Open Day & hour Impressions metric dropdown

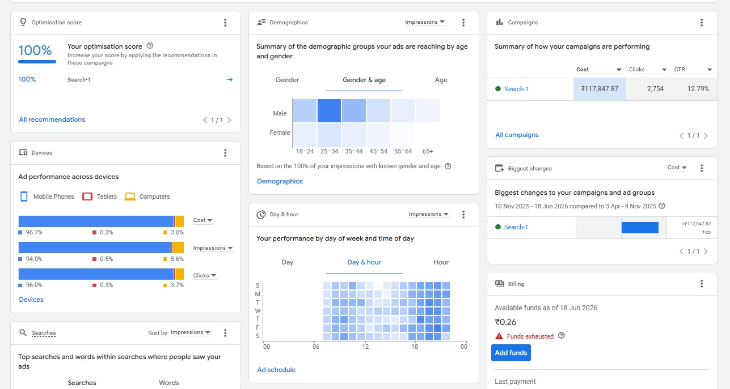coord(429,214)
